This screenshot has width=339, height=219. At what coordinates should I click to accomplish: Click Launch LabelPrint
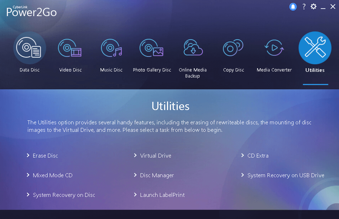162,195
